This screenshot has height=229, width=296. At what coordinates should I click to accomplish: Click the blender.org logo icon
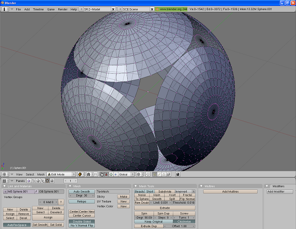coord(157,9)
